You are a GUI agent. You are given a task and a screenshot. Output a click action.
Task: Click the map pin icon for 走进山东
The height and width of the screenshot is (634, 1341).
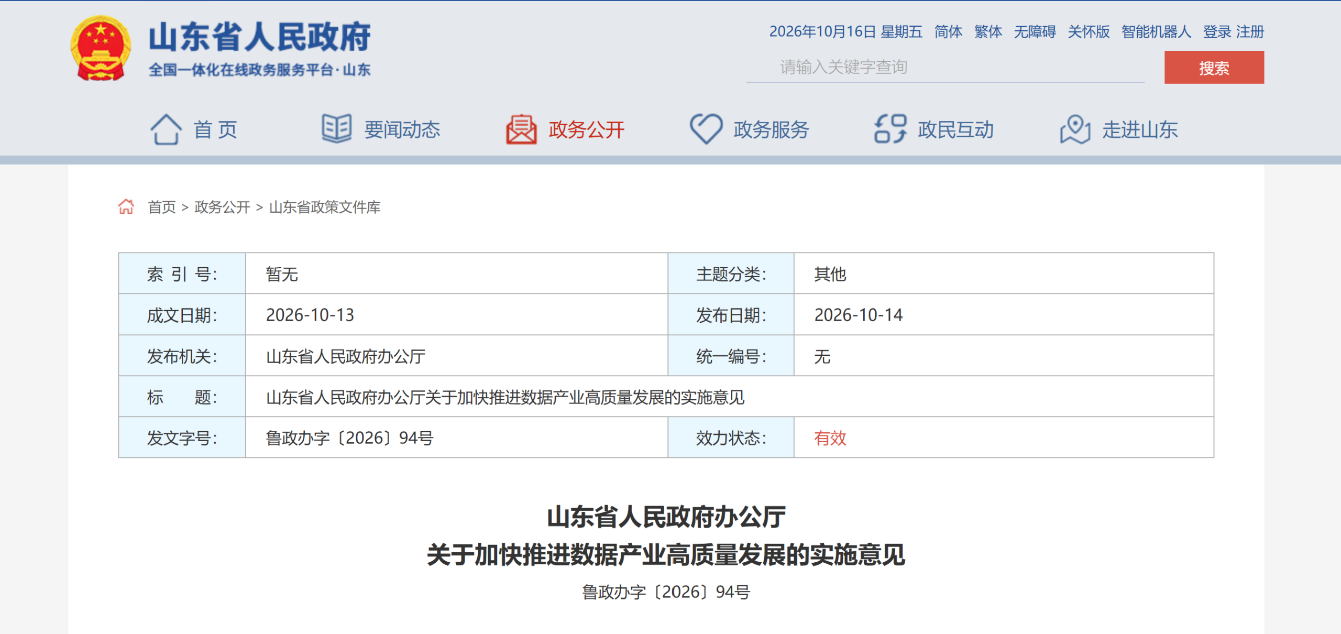(x=1075, y=129)
